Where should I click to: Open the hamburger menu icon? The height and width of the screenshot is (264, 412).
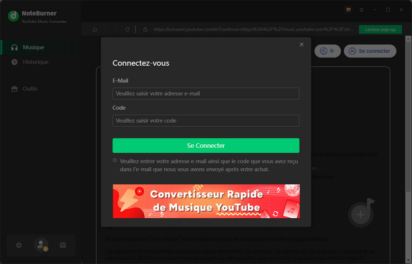[x=361, y=10]
